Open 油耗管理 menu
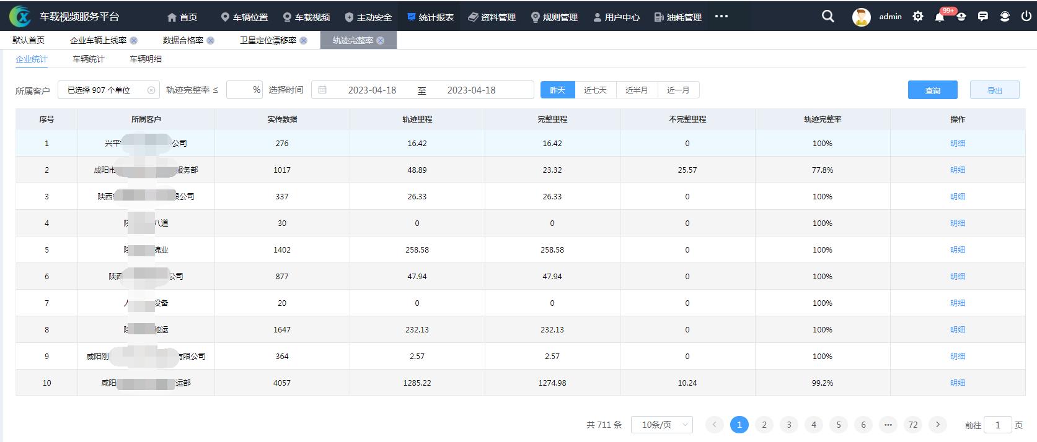 (x=678, y=17)
